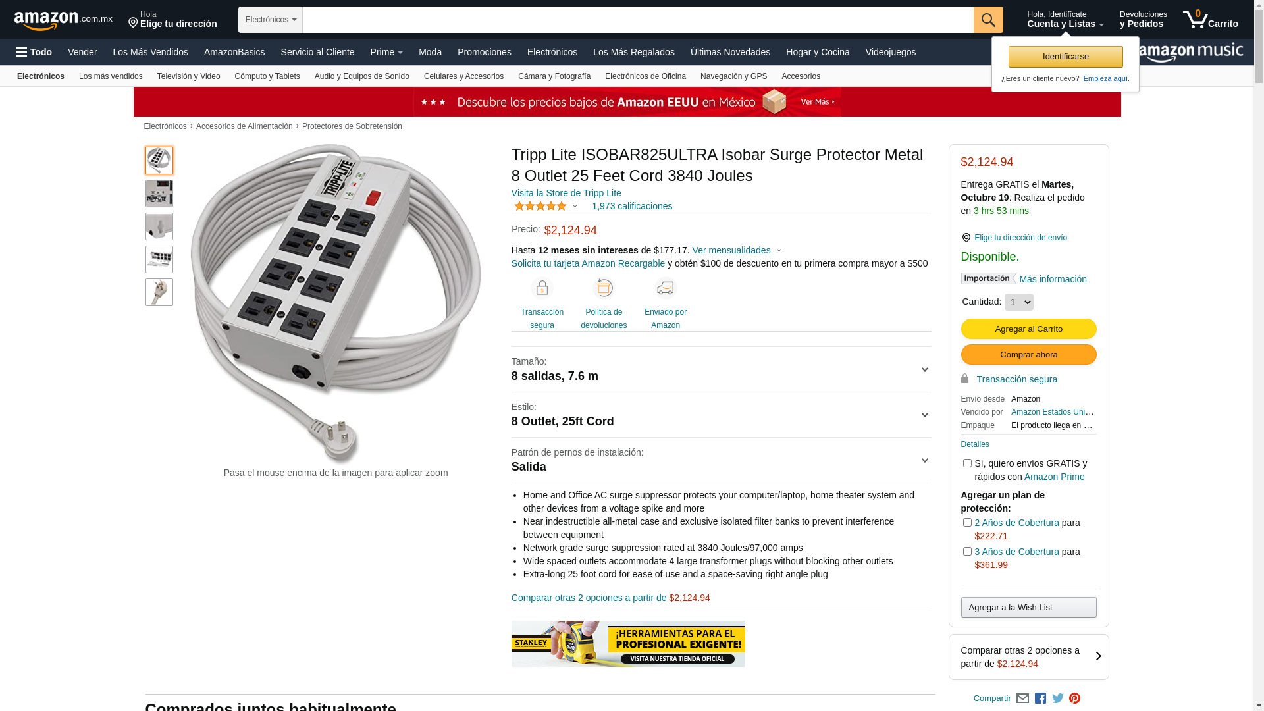Image resolution: width=1264 pixels, height=711 pixels.
Task: Open Visita la Store de Tripp Lite
Action: (x=566, y=193)
